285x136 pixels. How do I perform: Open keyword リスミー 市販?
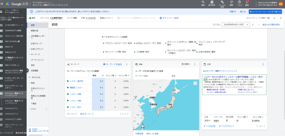tap(75, 101)
